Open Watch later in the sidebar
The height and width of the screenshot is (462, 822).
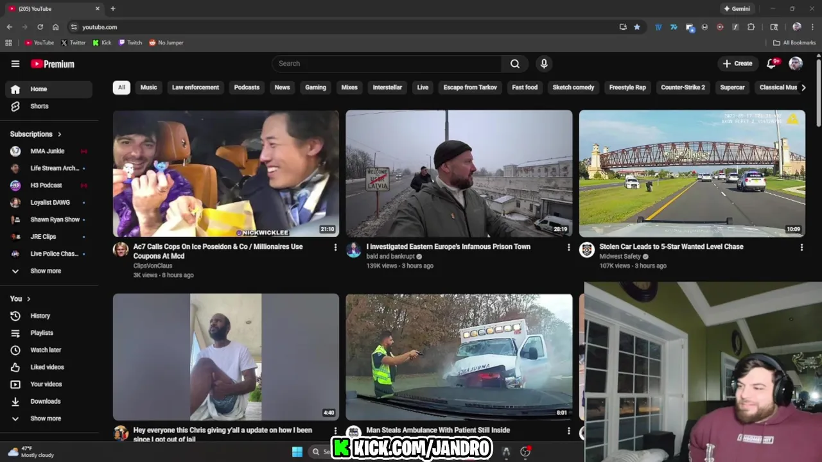tap(49, 350)
